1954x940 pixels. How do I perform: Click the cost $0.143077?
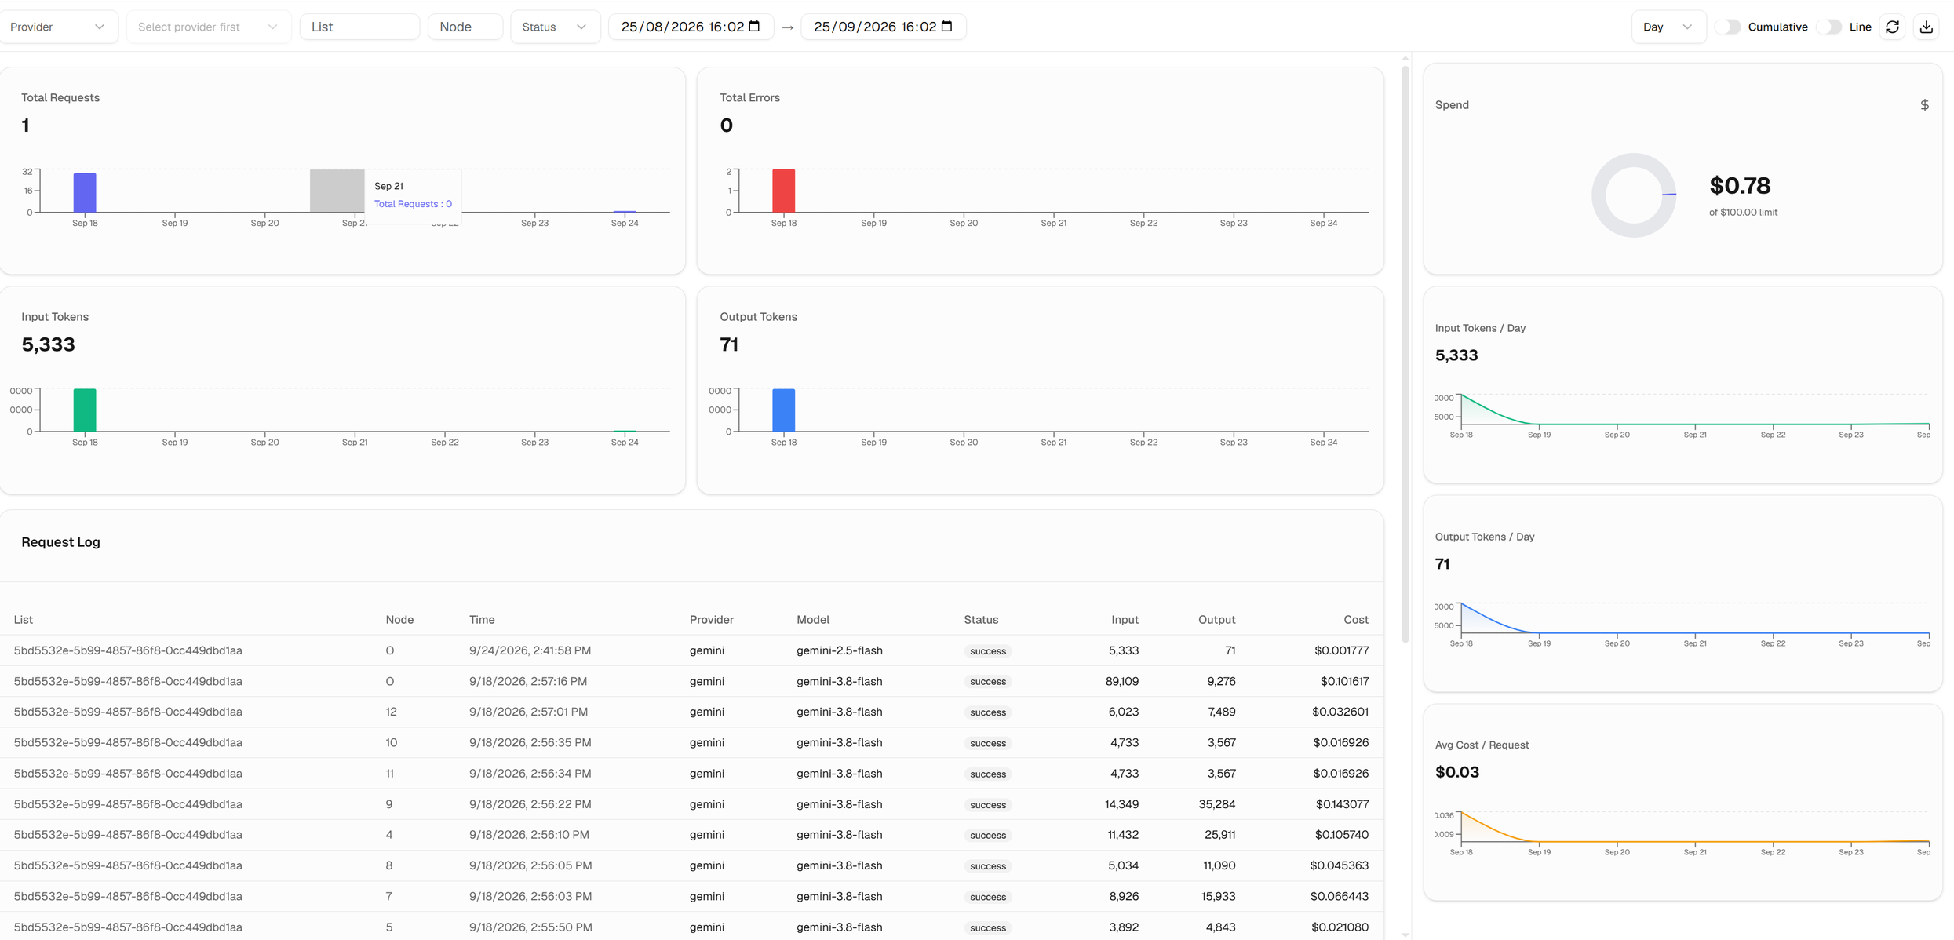click(1342, 804)
